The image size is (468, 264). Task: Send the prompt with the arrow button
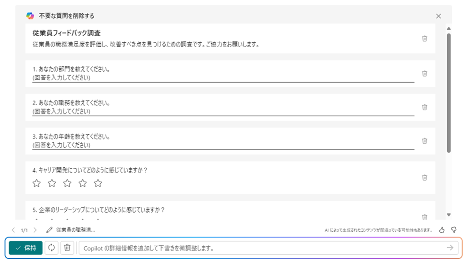click(x=450, y=248)
